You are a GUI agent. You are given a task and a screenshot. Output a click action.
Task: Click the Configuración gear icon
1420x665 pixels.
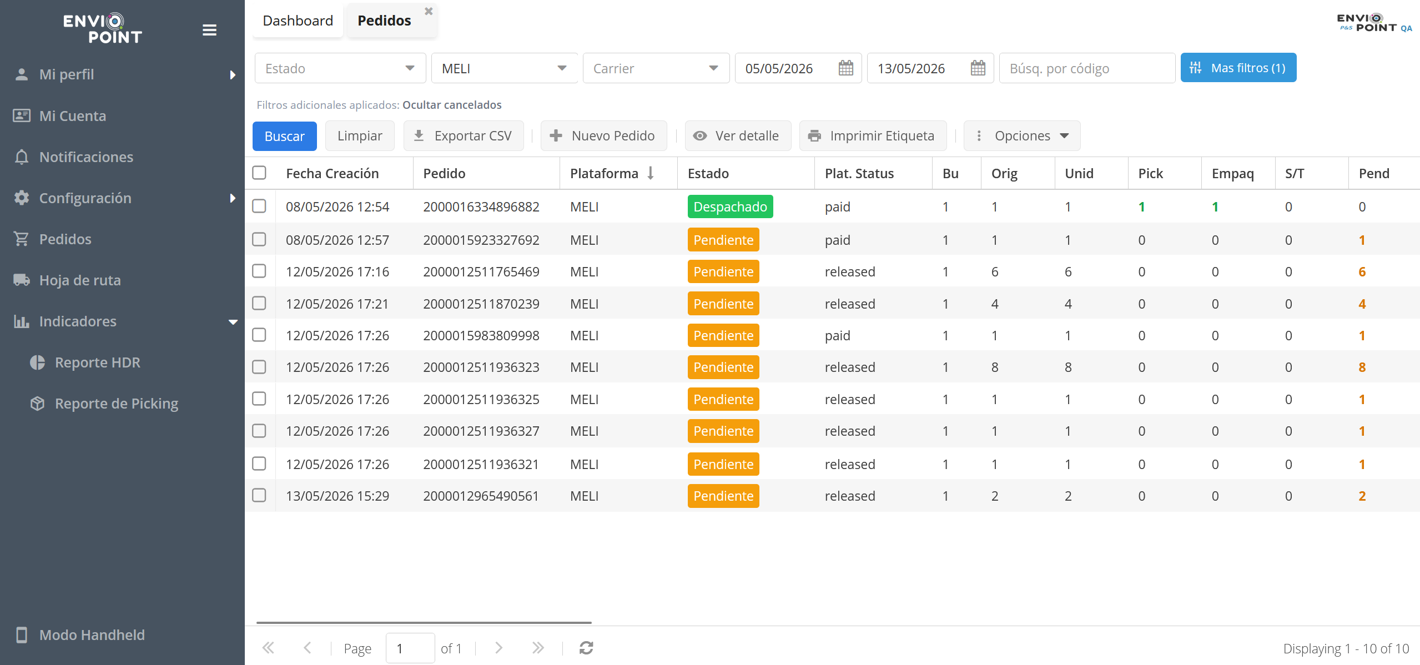pos(22,198)
